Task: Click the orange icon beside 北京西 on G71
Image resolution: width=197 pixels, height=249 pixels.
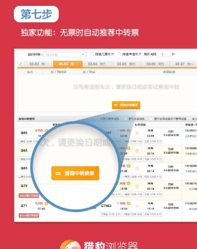Action: pos(46,203)
